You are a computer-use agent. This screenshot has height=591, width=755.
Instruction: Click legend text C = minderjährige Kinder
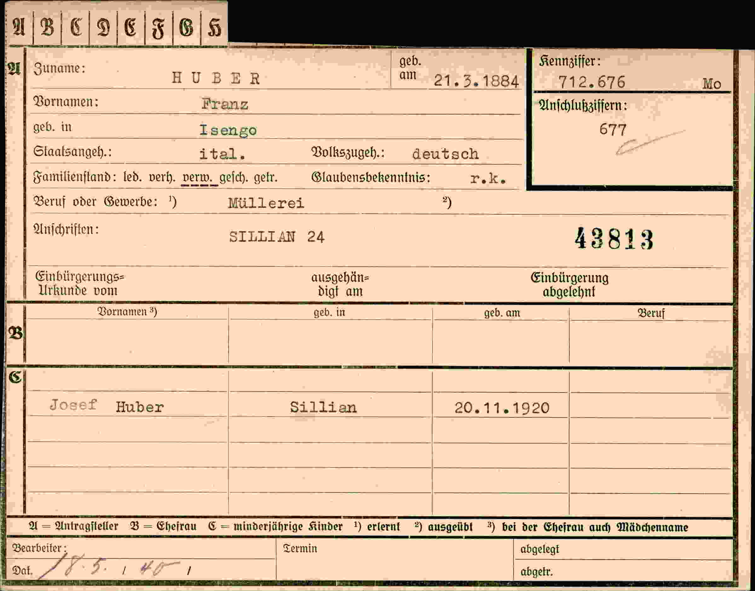point(275,527)
